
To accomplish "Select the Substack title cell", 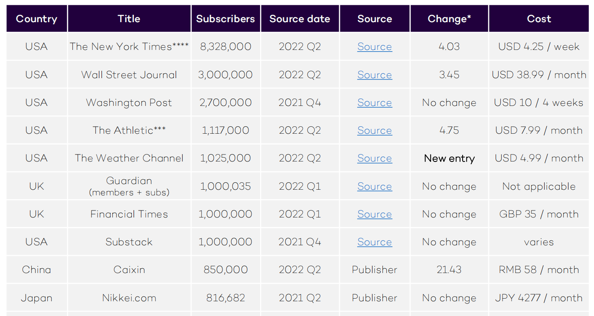I will (129, 241).
